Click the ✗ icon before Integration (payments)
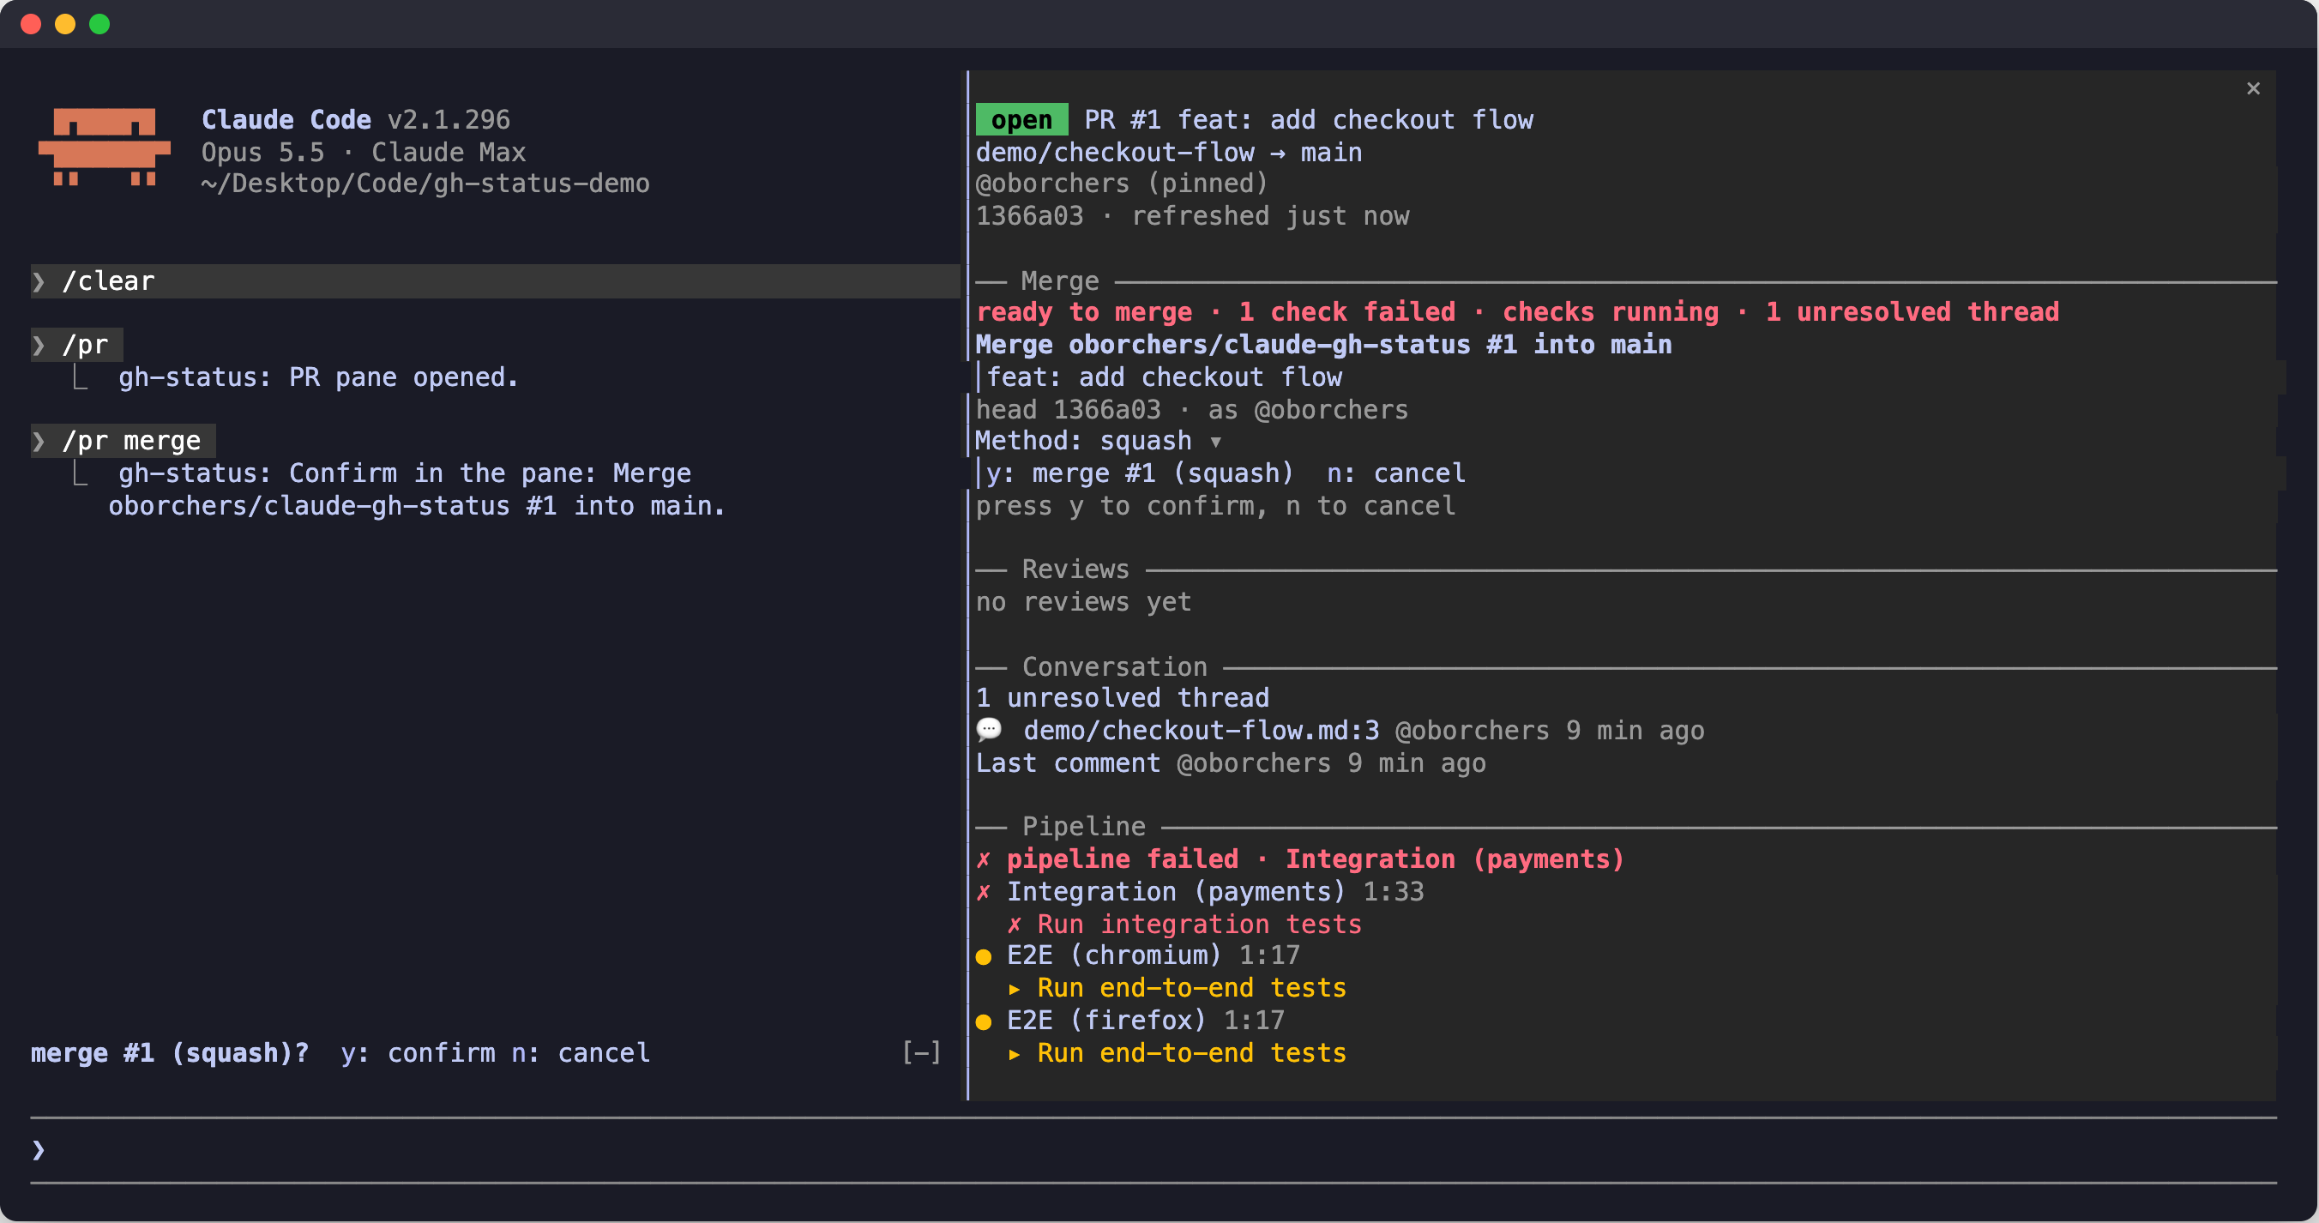2319x1223 pixels. 983,892
